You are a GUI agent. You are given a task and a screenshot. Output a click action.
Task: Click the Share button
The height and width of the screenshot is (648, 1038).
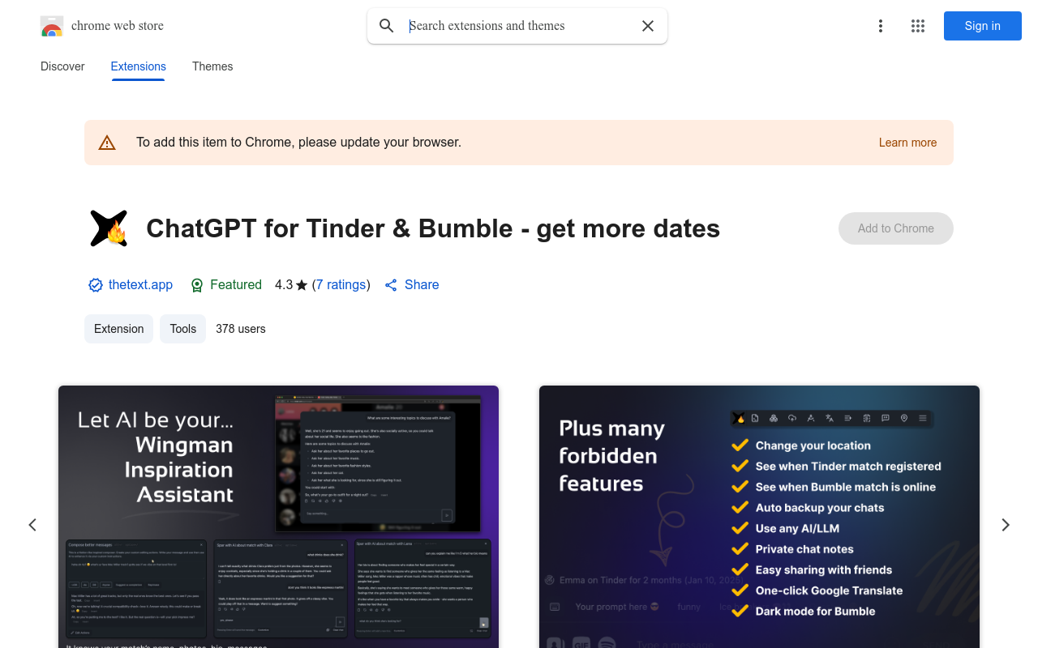411,285
